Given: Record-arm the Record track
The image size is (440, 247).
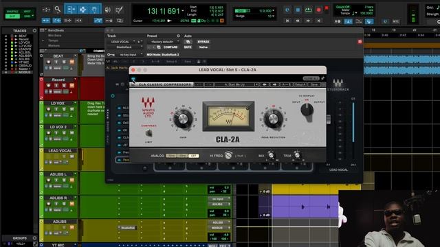Looking at the screenshot, I should tap(49, 85).
